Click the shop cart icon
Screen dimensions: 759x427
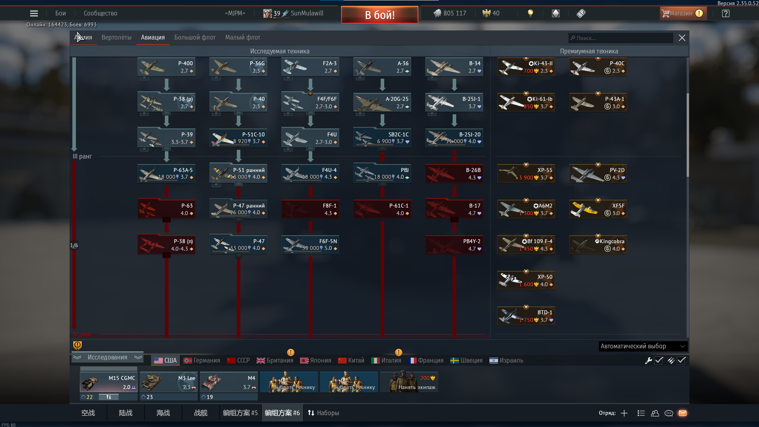[666, 13]
